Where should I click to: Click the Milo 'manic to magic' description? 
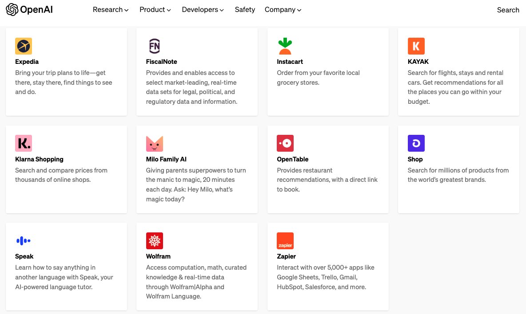[196, 185]
